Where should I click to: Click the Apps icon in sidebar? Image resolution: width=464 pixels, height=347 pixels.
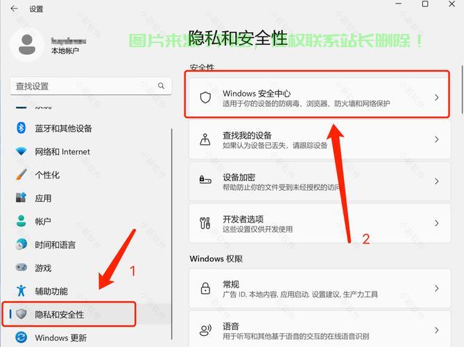tap(21, 198)
